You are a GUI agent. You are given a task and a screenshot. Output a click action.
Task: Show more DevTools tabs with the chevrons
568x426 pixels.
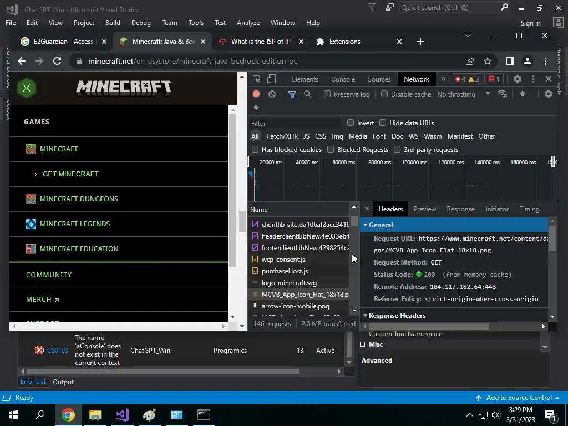(443, 79)
